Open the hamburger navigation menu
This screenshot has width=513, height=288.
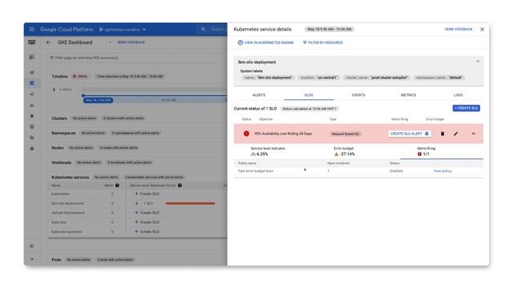click(32, 30)
